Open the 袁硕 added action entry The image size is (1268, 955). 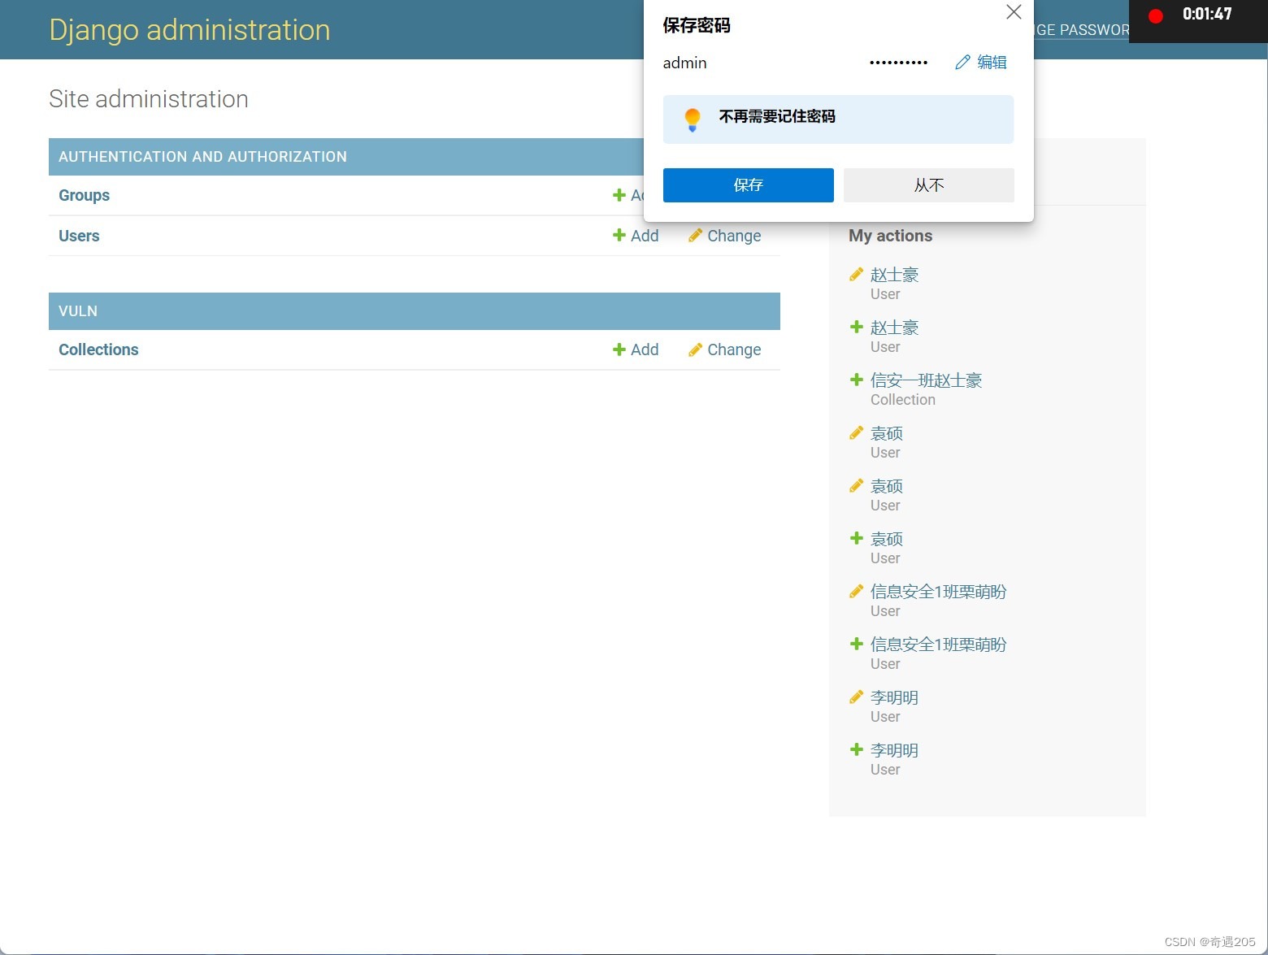[x=887, y=539]
